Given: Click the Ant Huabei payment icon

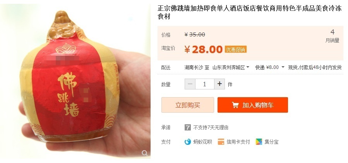Looking at the screenshot, I should (x=188, y=142).
